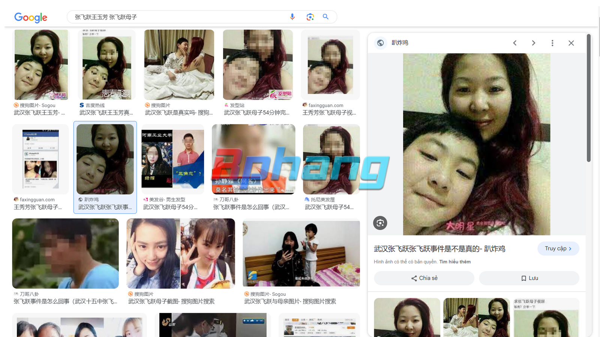Click the Truy cập button
The image size is (600, 337).
pyautogui.click(x=558, y=249)
